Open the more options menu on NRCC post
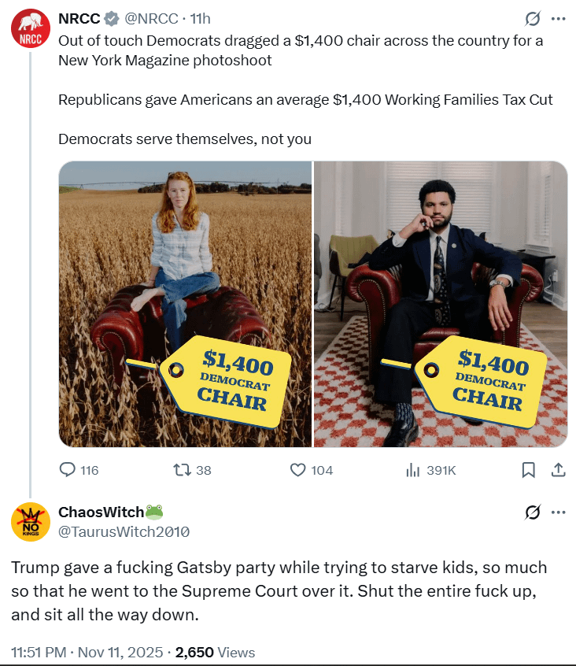This screenshot has height=666, width=576. pos(558,19)
